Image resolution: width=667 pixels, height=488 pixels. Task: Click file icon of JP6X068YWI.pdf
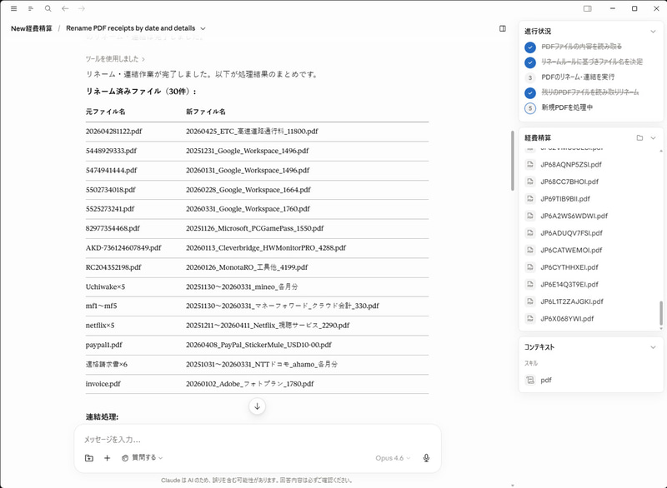click(x=530, y=318)
